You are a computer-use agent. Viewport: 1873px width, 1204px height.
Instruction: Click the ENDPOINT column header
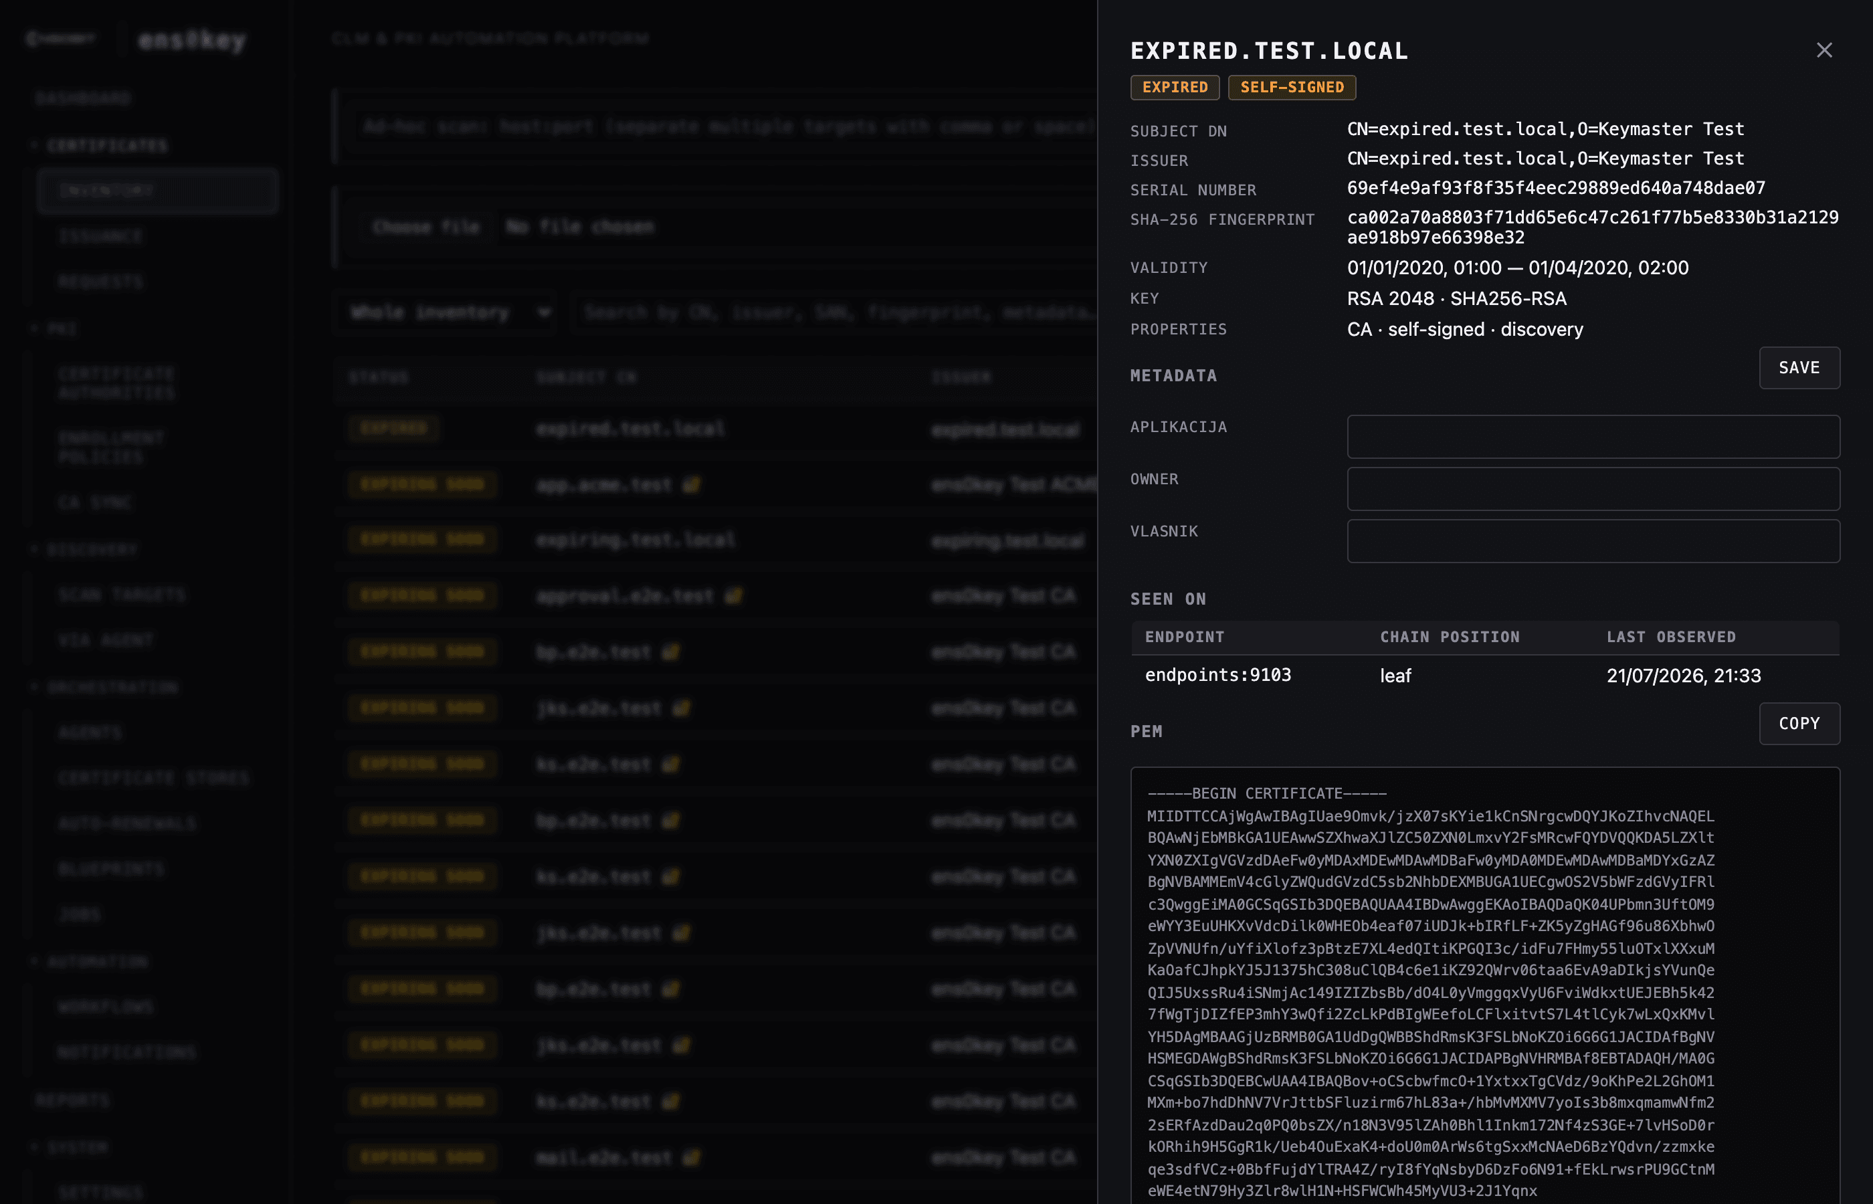coord(1184,637)
